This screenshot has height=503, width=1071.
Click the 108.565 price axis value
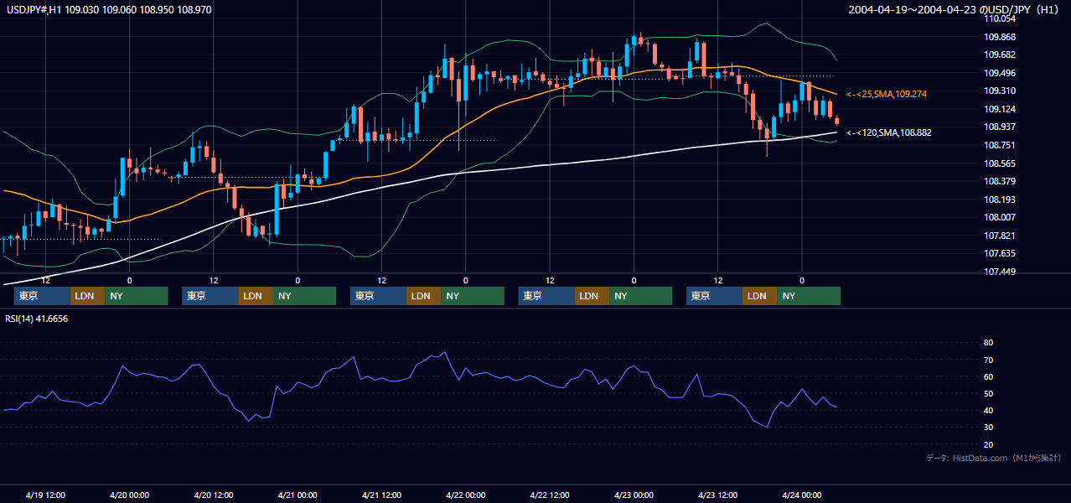pyautogui.click(x=1000, y=163)
